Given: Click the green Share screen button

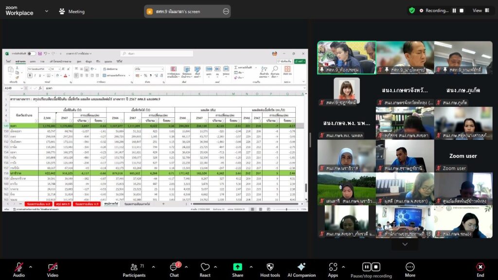Looking at the screenshot, I should pos(237,267).
